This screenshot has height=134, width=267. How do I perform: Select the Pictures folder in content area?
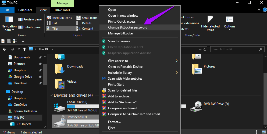click(x=204, y=69)
